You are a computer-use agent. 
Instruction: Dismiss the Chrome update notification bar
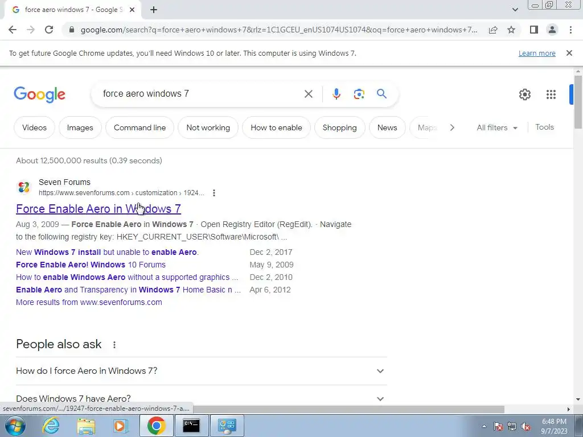(569, 53)
